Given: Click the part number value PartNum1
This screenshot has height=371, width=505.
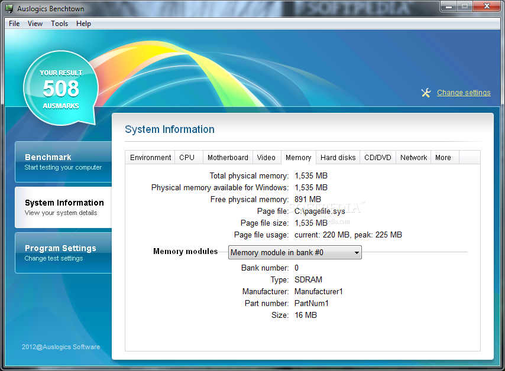Looking at the screenshot, I should coord(312,303).
